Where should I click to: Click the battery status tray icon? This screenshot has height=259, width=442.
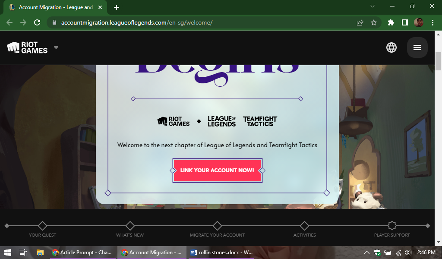388,253
